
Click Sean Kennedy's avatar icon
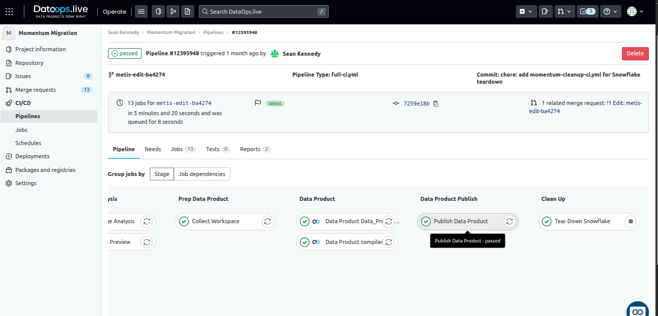pyautogui.click(x=274, y=53)
